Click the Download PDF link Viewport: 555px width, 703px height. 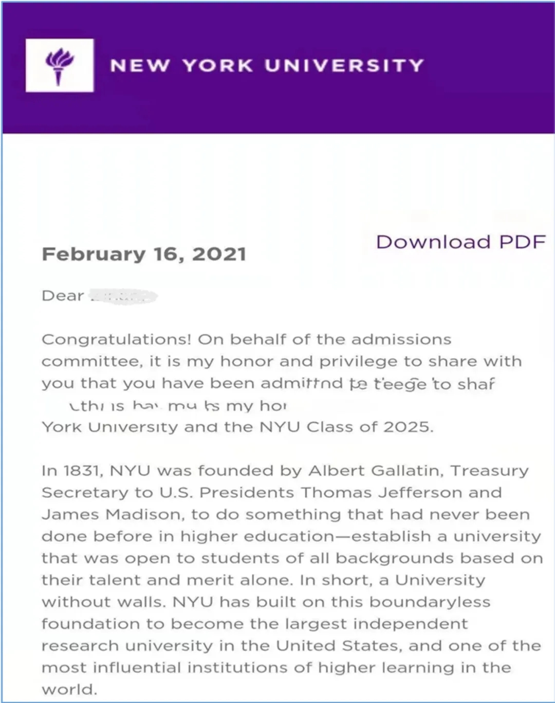(x=460, y=242)
